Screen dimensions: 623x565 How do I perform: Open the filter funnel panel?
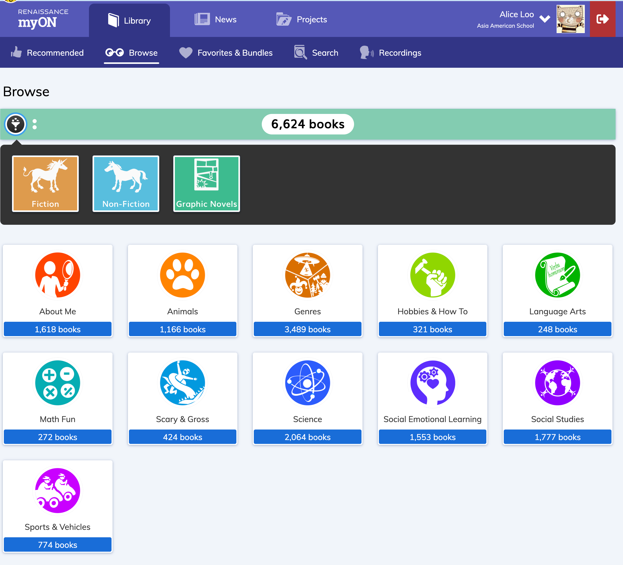(x=15, y=124)
